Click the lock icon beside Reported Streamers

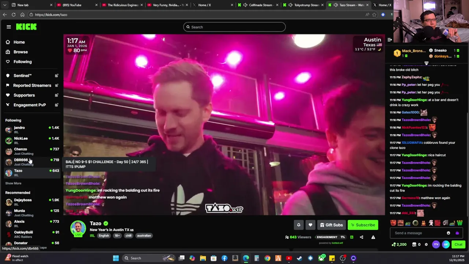tap(56, 85)
